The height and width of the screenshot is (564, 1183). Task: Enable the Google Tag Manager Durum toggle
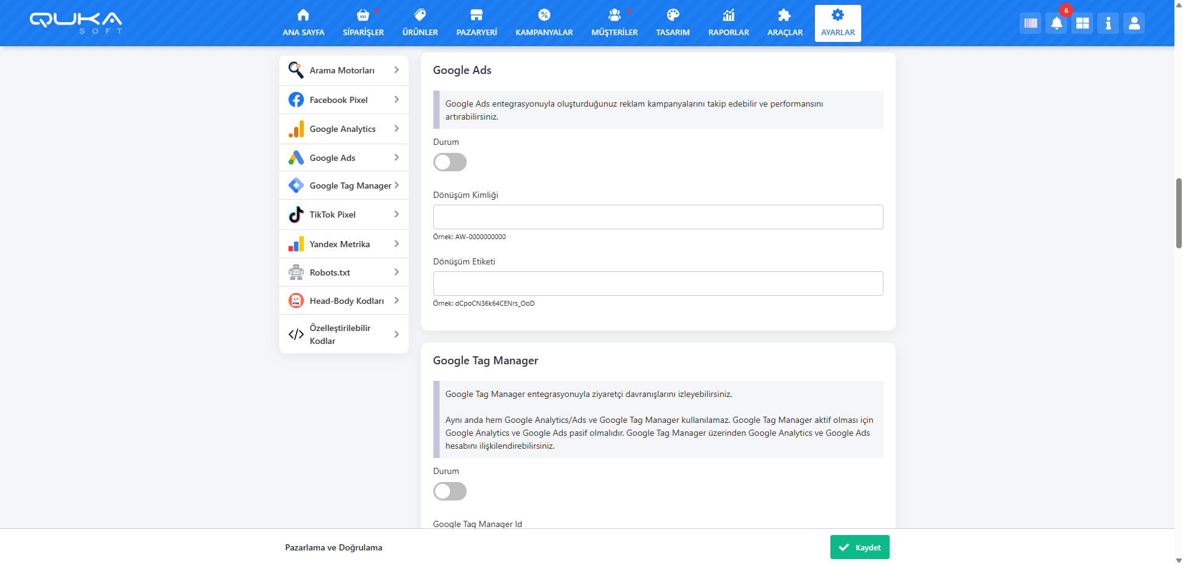pos(449,491)
